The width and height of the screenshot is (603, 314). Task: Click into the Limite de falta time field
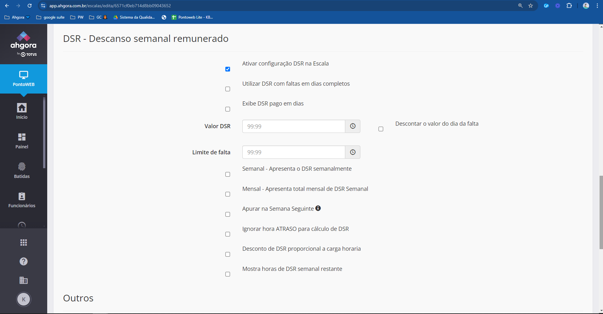[294, 152]
